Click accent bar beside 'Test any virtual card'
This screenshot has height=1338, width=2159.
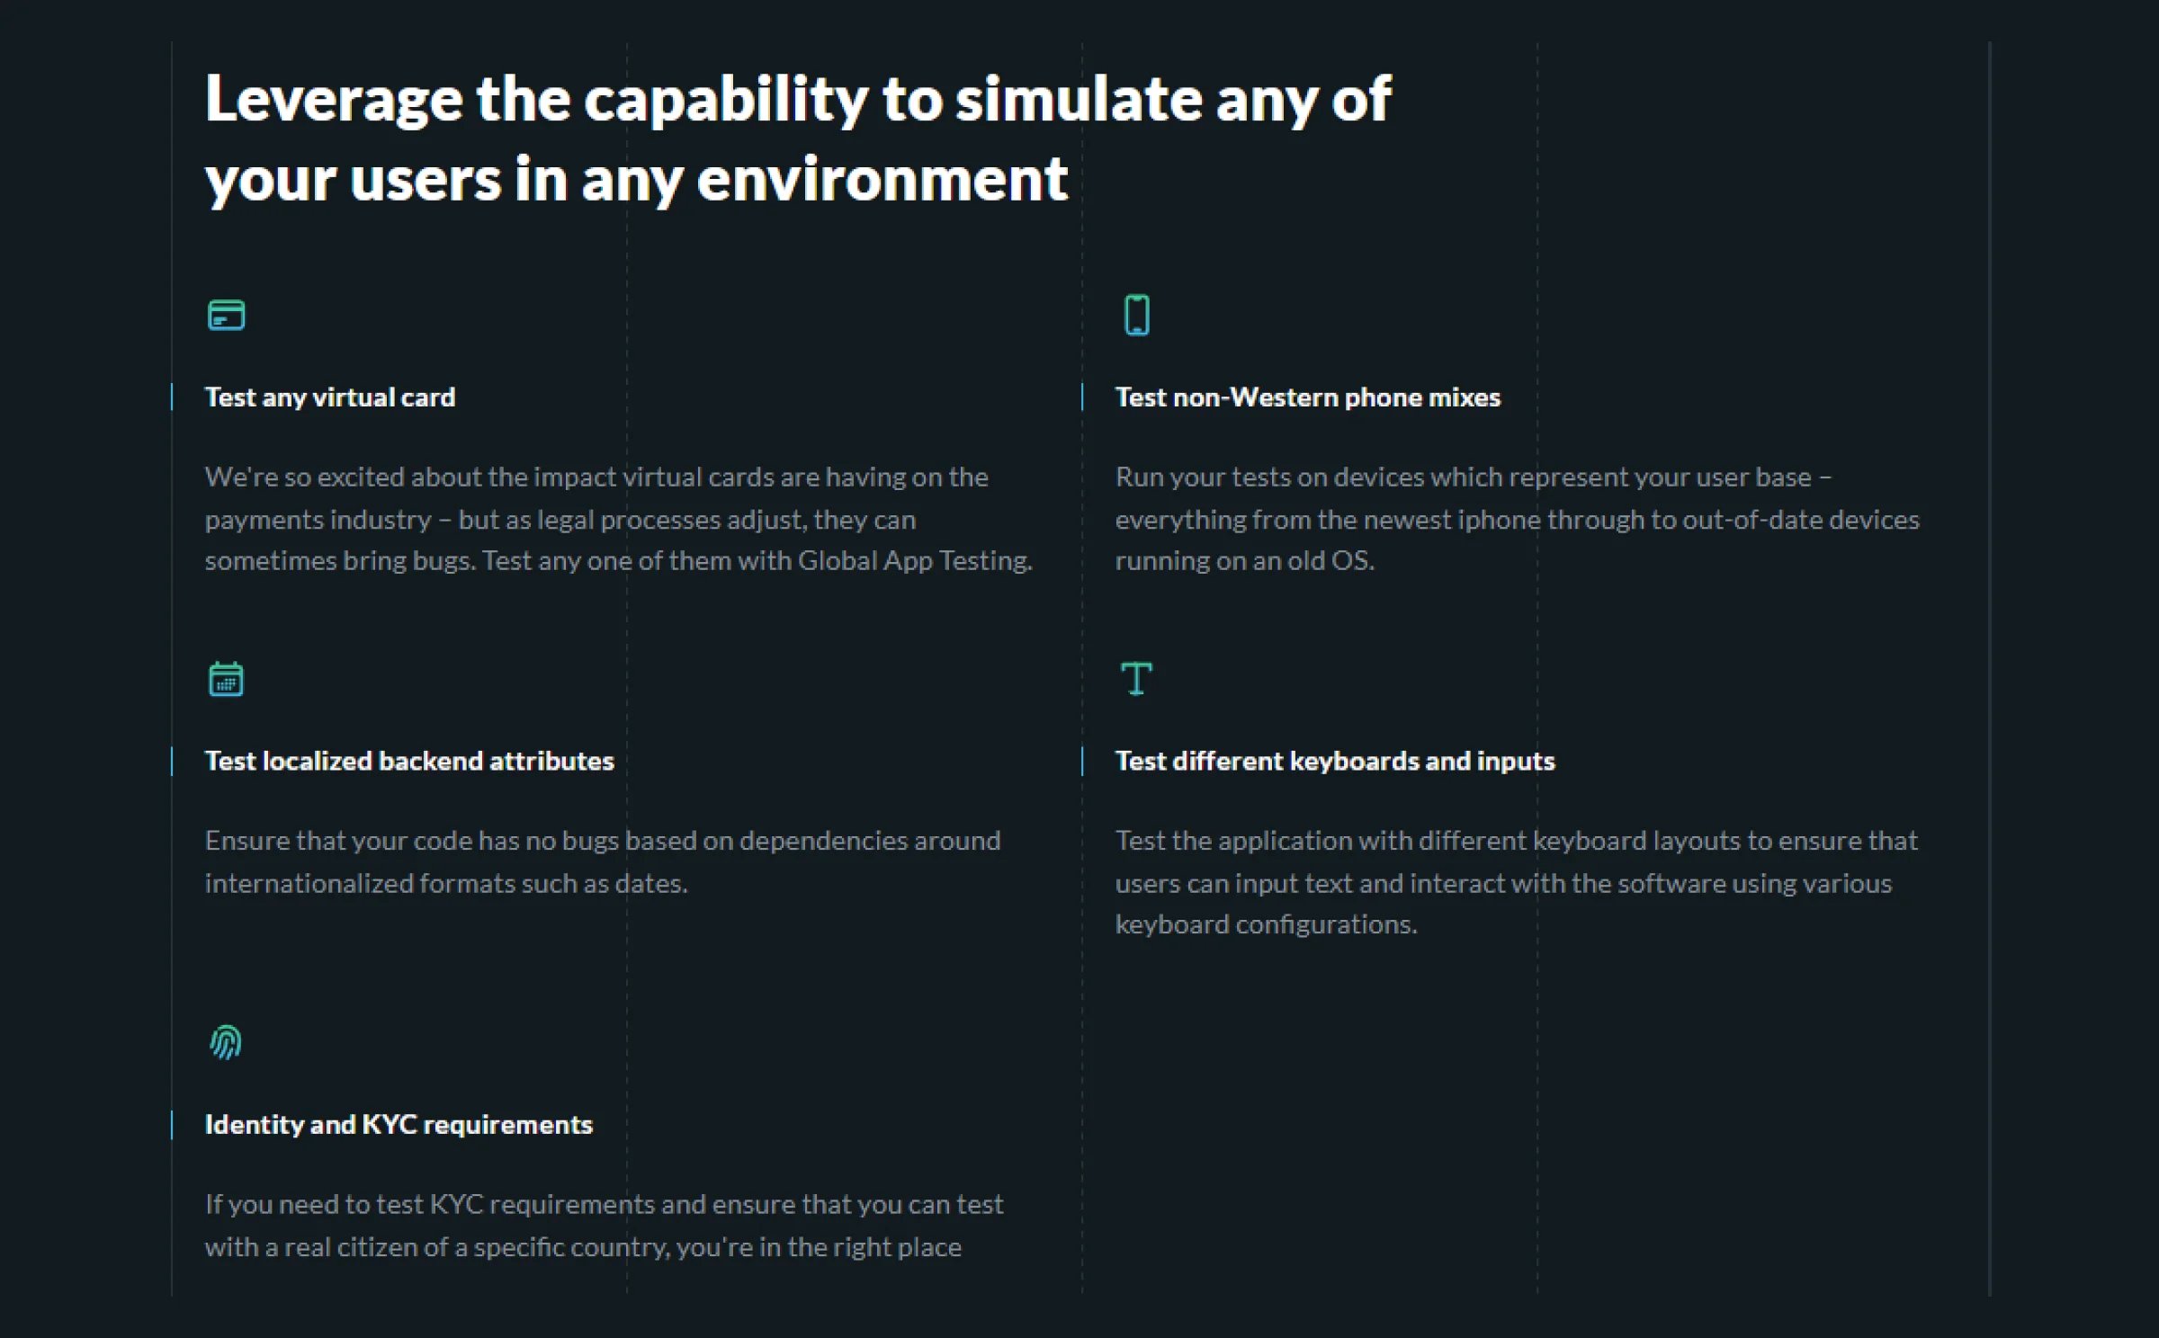pyautogui.click(x=172, y=397)
